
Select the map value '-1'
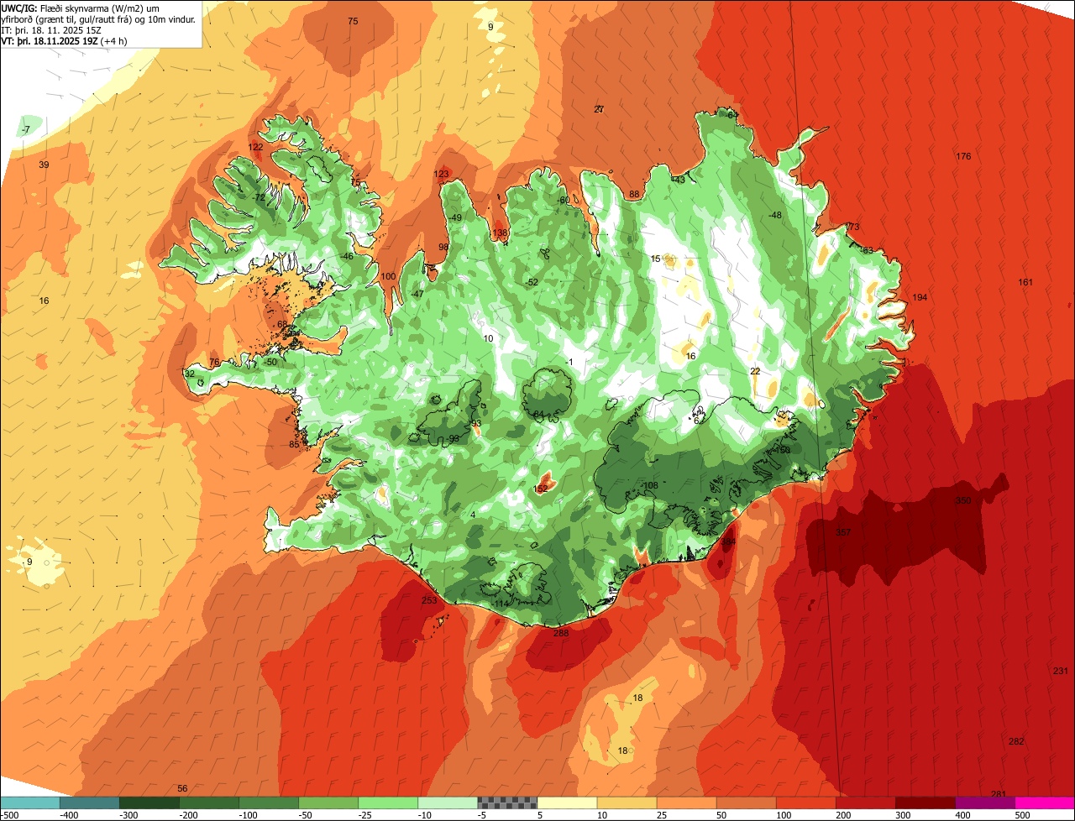pos(569,362)
